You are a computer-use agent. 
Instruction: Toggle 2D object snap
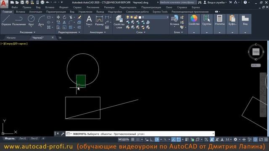click(179, 140)
